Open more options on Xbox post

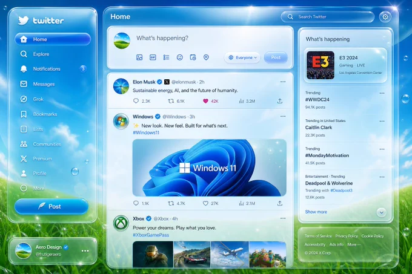[x=283, y=218]
